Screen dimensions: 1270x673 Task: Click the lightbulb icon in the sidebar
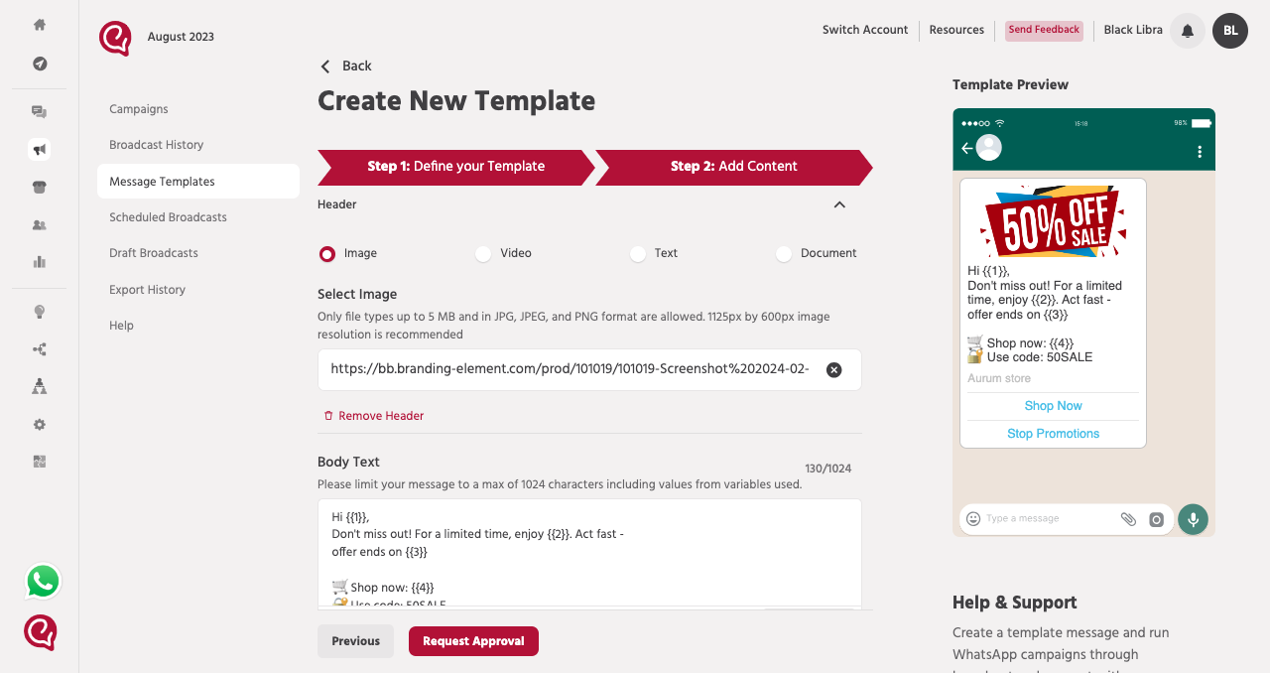39,311
